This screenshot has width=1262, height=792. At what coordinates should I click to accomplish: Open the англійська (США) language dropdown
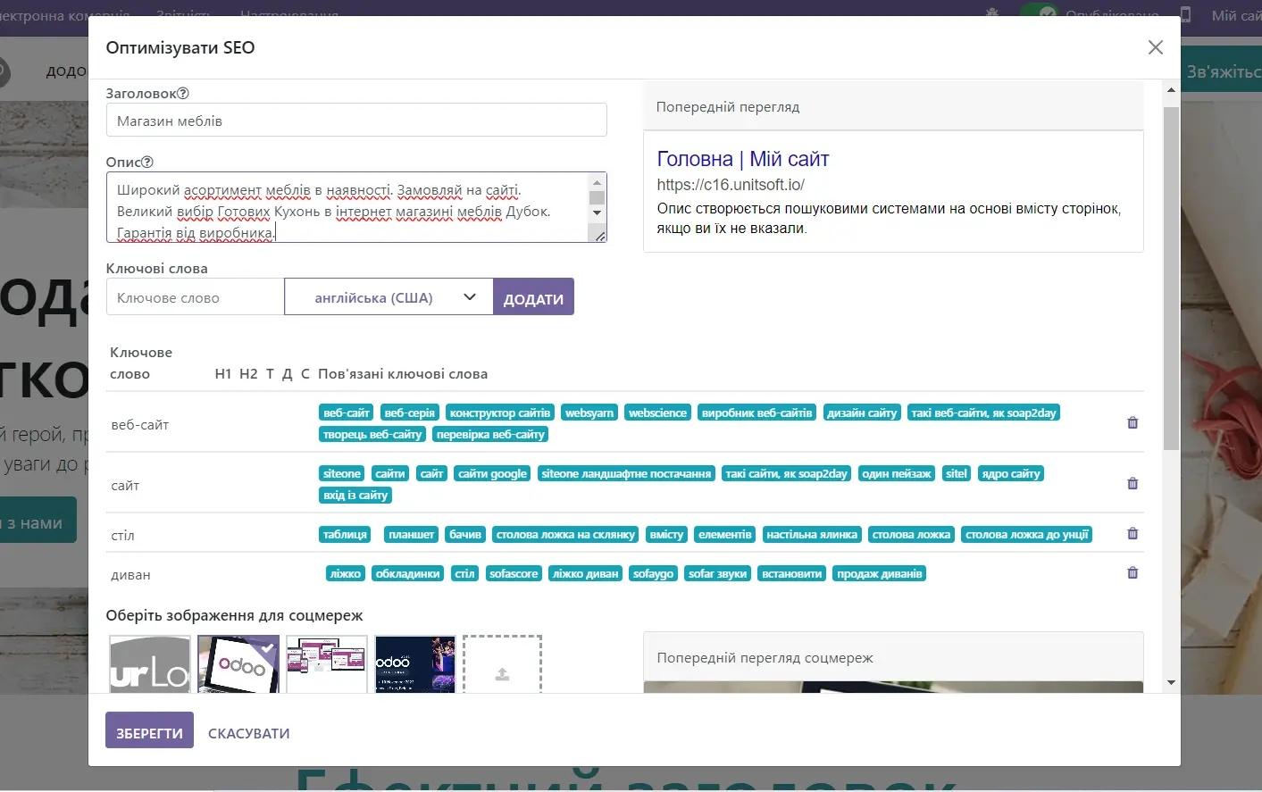389,297
